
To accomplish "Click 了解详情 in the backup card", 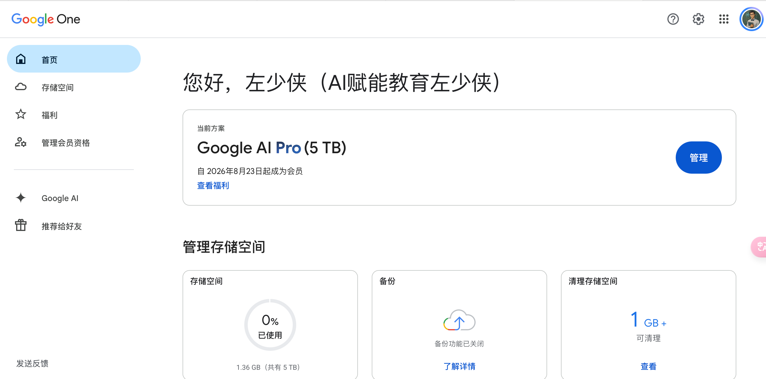I will coord(459,366).
